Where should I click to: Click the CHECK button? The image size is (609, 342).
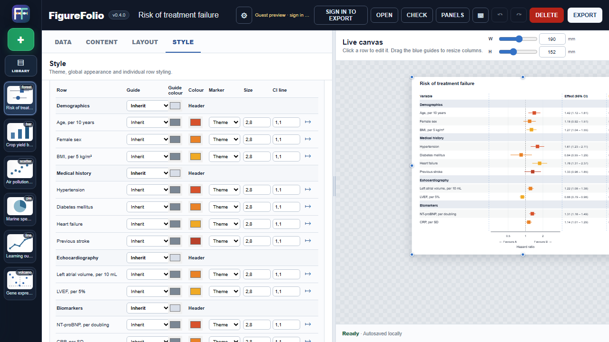coord(417,15)
